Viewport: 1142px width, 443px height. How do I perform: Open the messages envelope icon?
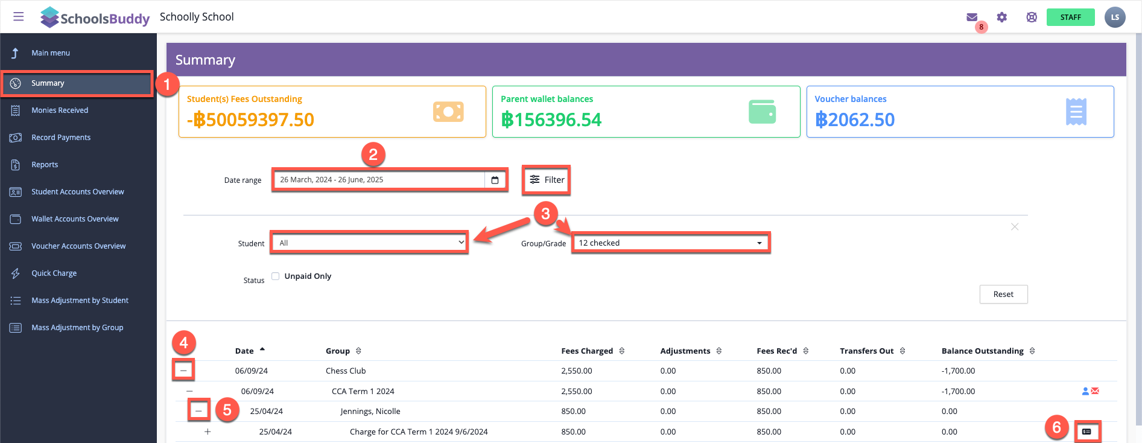point(971,18)
